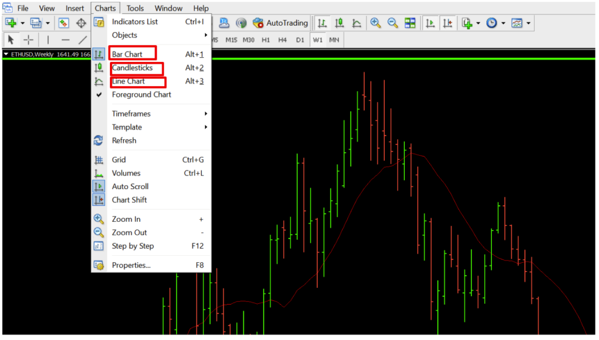Switch to the H1 timeframe
Screen dimensions: 599x340
[266, 40]
